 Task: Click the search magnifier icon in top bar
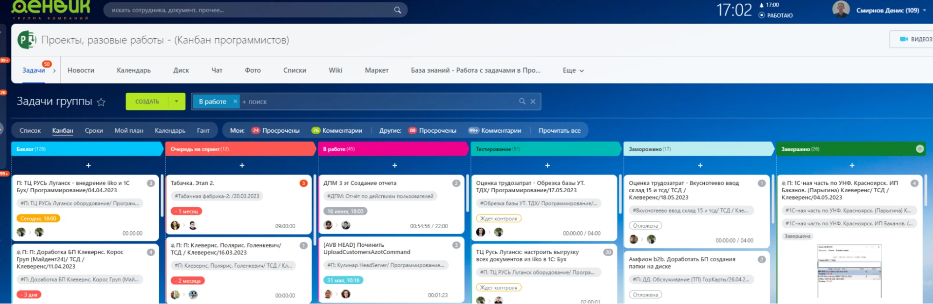tap(397, 10)
